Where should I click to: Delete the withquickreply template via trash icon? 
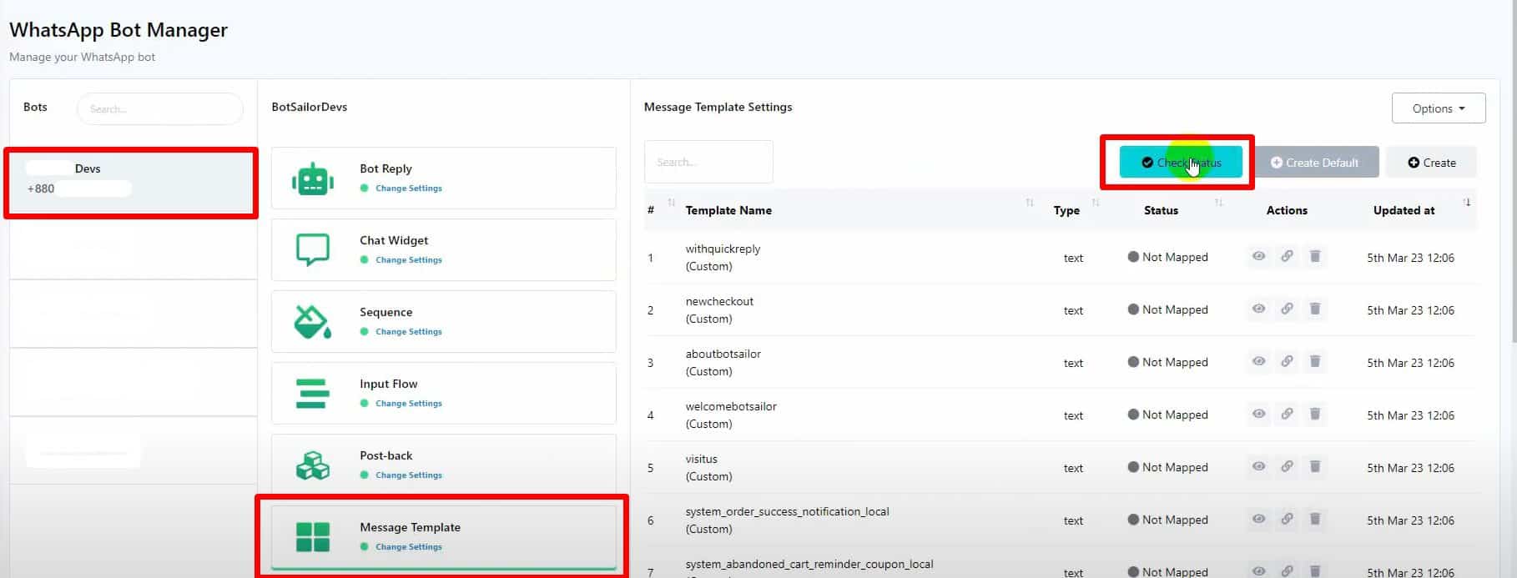(1315, 257)
